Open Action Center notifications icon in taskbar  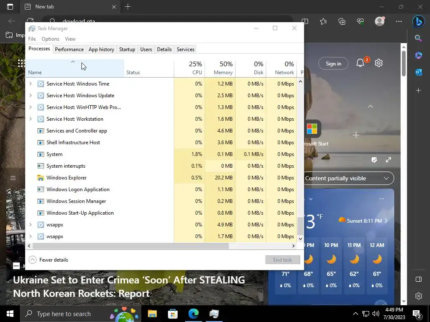point(417,314)
